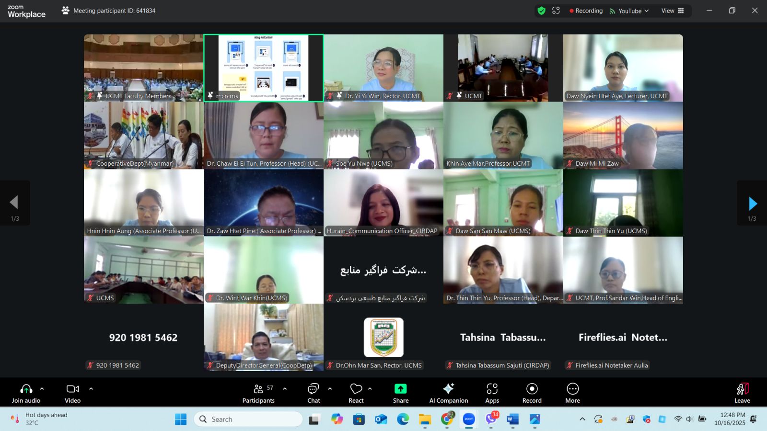Toggle the Record button

(x=532, y=393)
